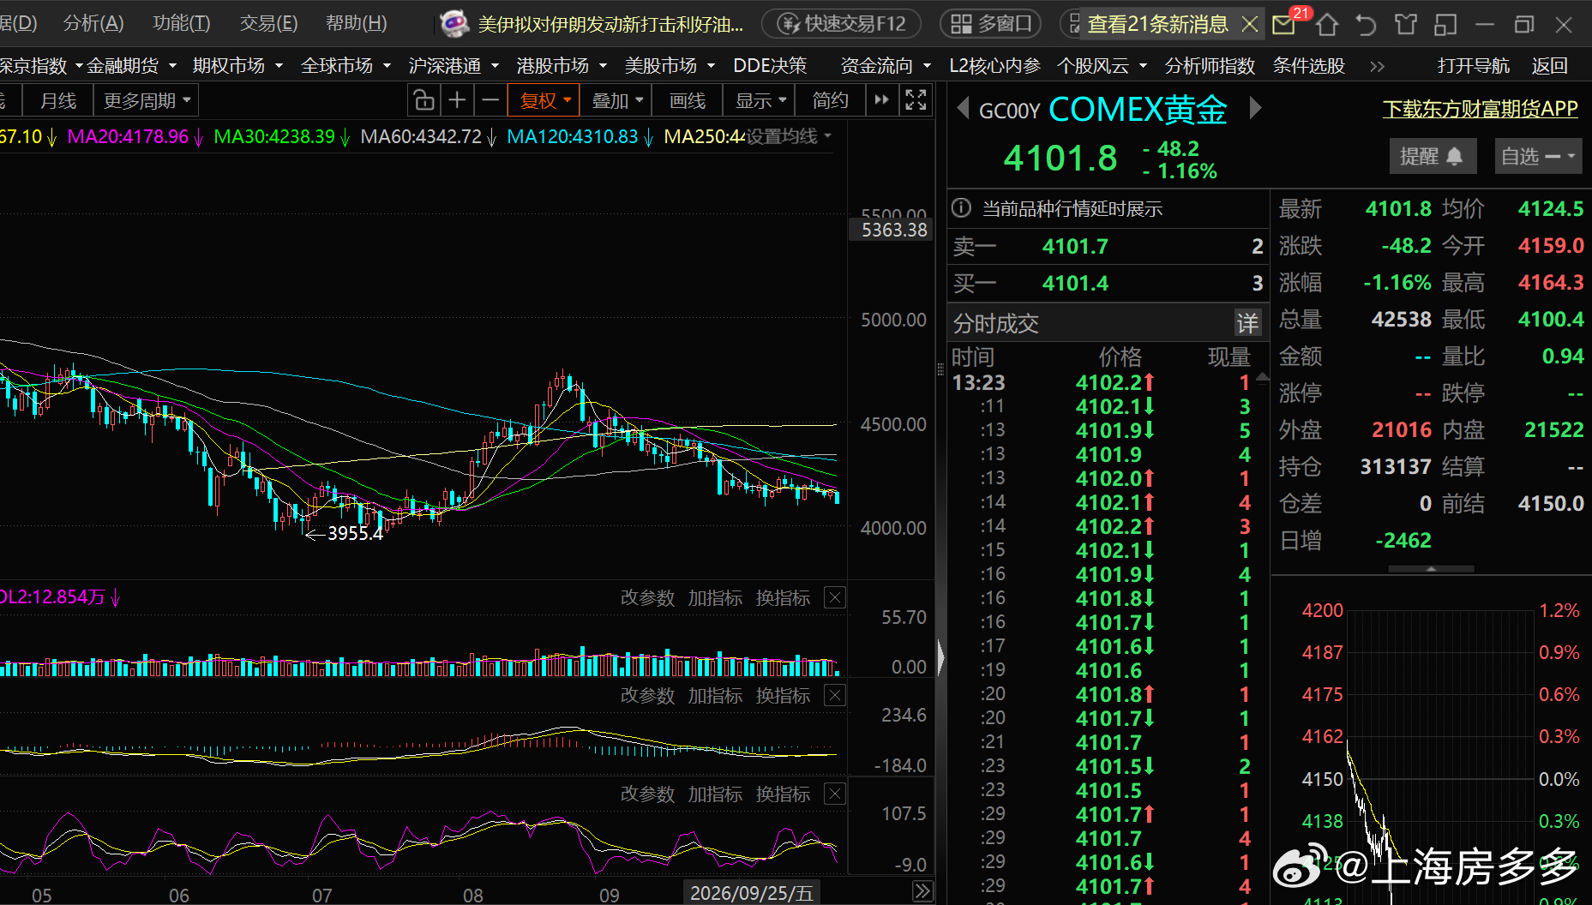The image size is (1592, 905).
Task: Expand chart to fullscreen icon
Action: pos(916,100)
